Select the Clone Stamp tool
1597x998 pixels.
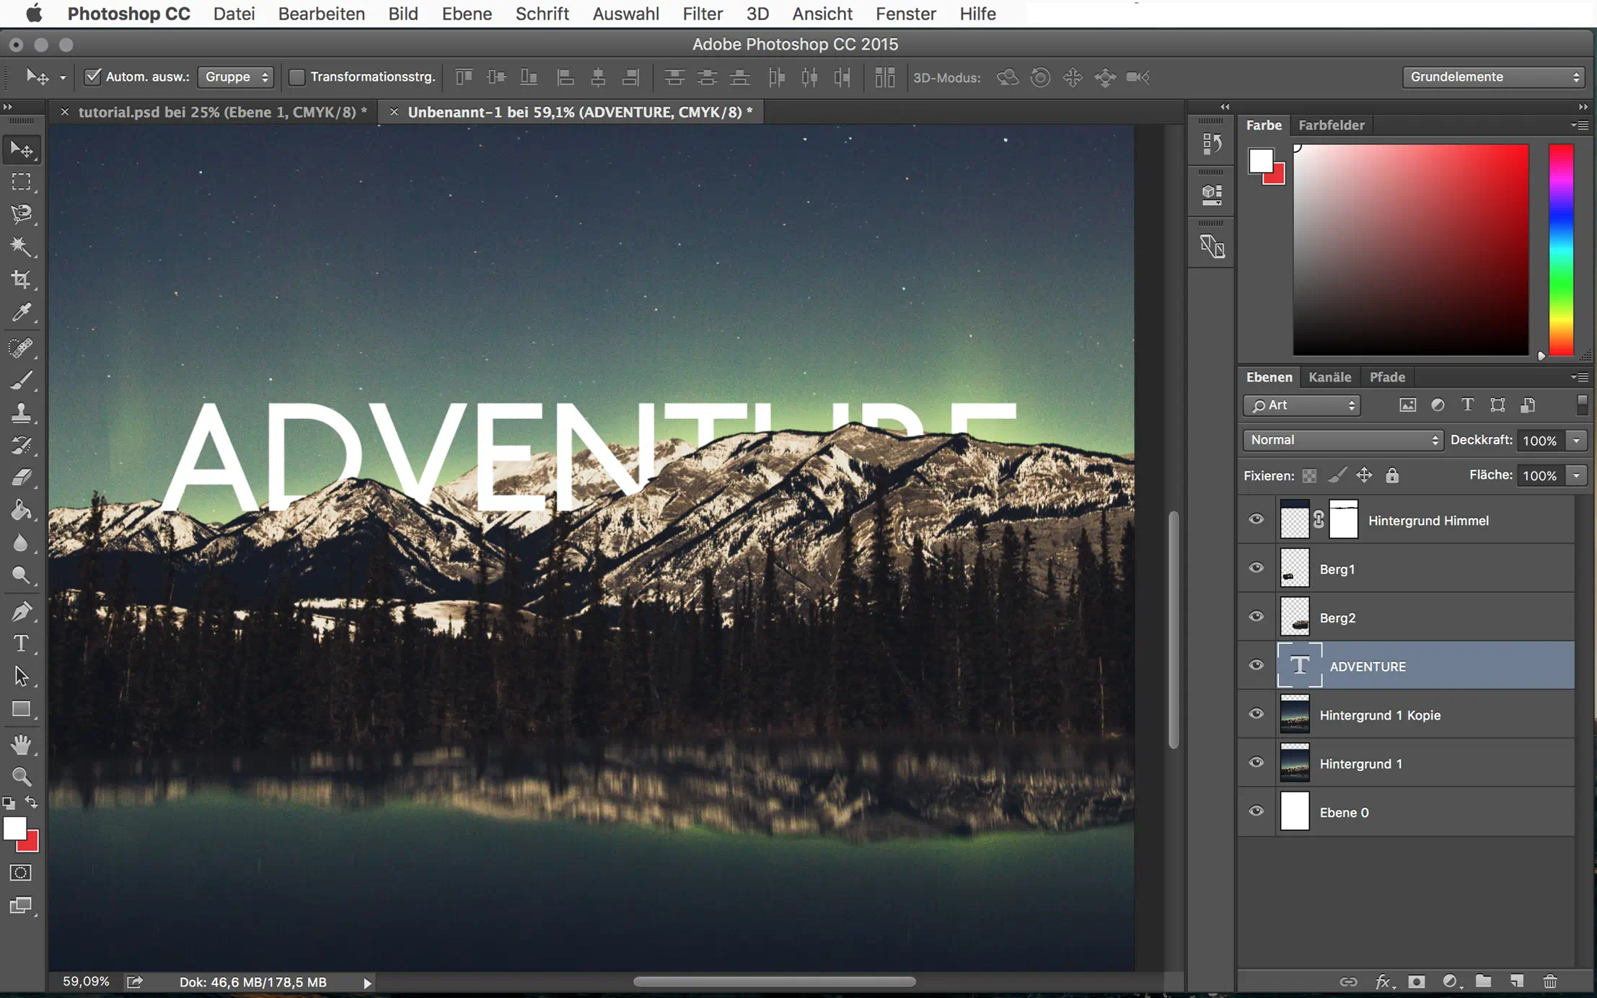21,412
